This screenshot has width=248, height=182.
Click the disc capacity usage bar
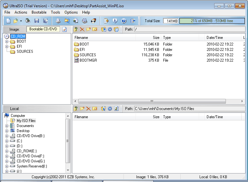pos(212,21)
